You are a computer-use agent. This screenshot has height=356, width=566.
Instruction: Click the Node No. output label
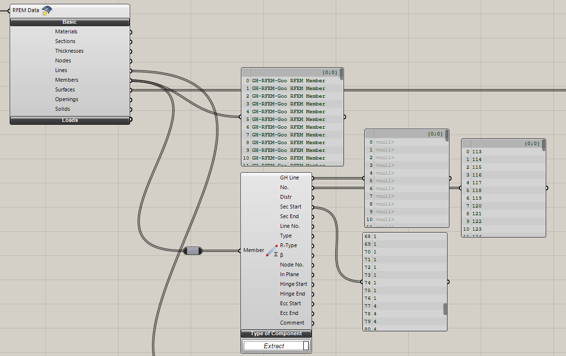click(292, 265)
